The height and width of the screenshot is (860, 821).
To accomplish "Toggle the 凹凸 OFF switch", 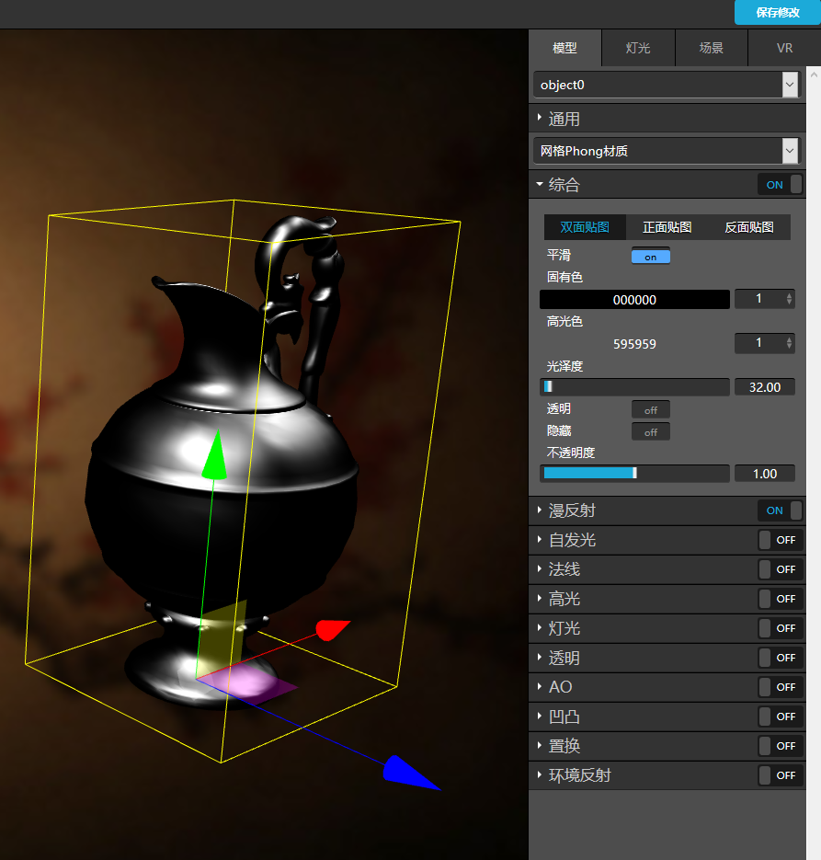I will (780, 717).
